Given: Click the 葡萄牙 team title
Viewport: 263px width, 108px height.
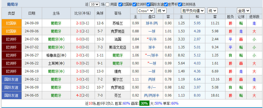Looking at the screenshot, I should (x=13, y=5).
